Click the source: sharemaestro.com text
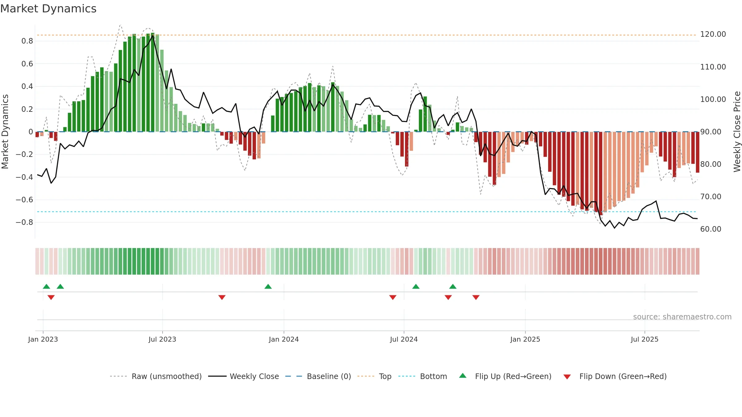 [682, 317]
